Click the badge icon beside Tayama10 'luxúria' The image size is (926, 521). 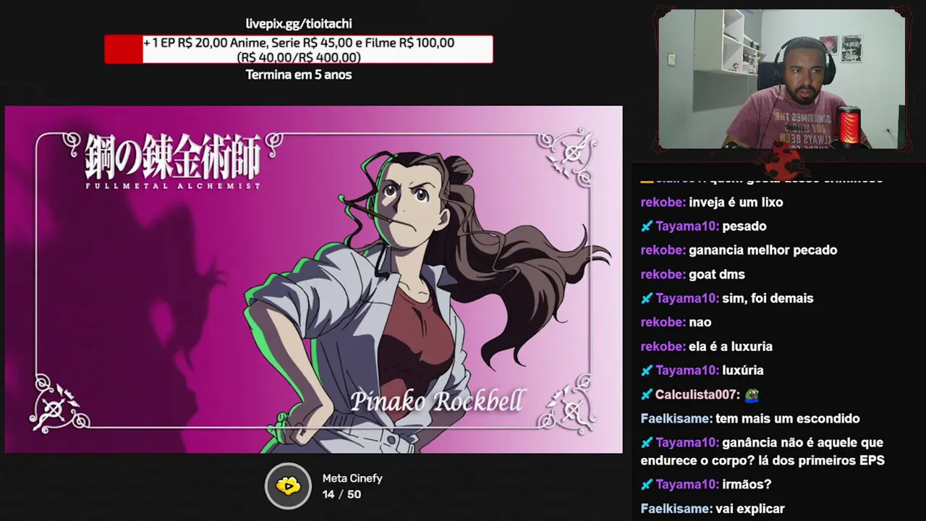647,370
